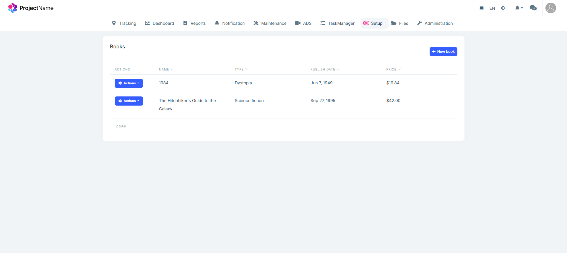The width and height of the screenshot is (567, 279).
Task: Open the chat messages icon
Action: coord(533,8)
